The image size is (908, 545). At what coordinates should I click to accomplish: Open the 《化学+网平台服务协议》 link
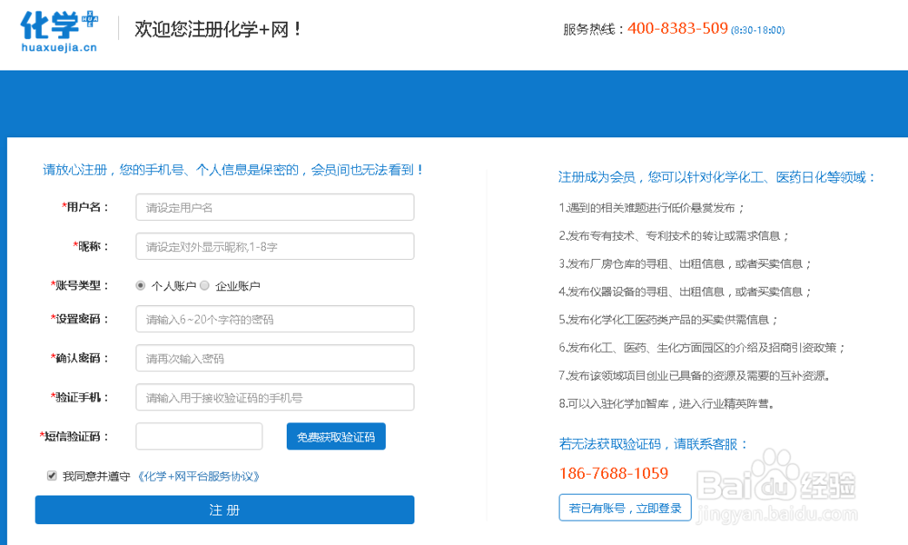(x=199, y=477)
